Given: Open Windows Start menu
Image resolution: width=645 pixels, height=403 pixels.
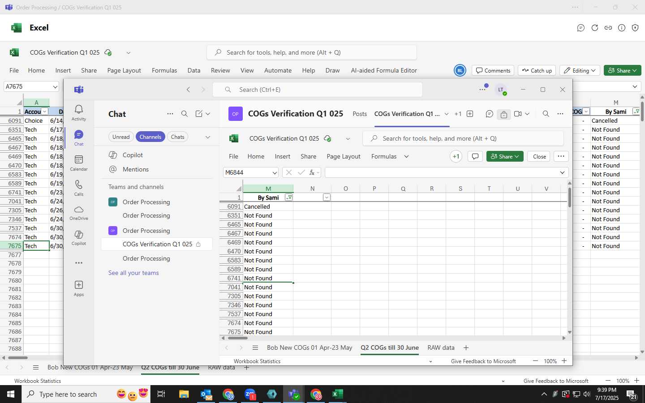Looking at the screenshot, I should point(11,394).
